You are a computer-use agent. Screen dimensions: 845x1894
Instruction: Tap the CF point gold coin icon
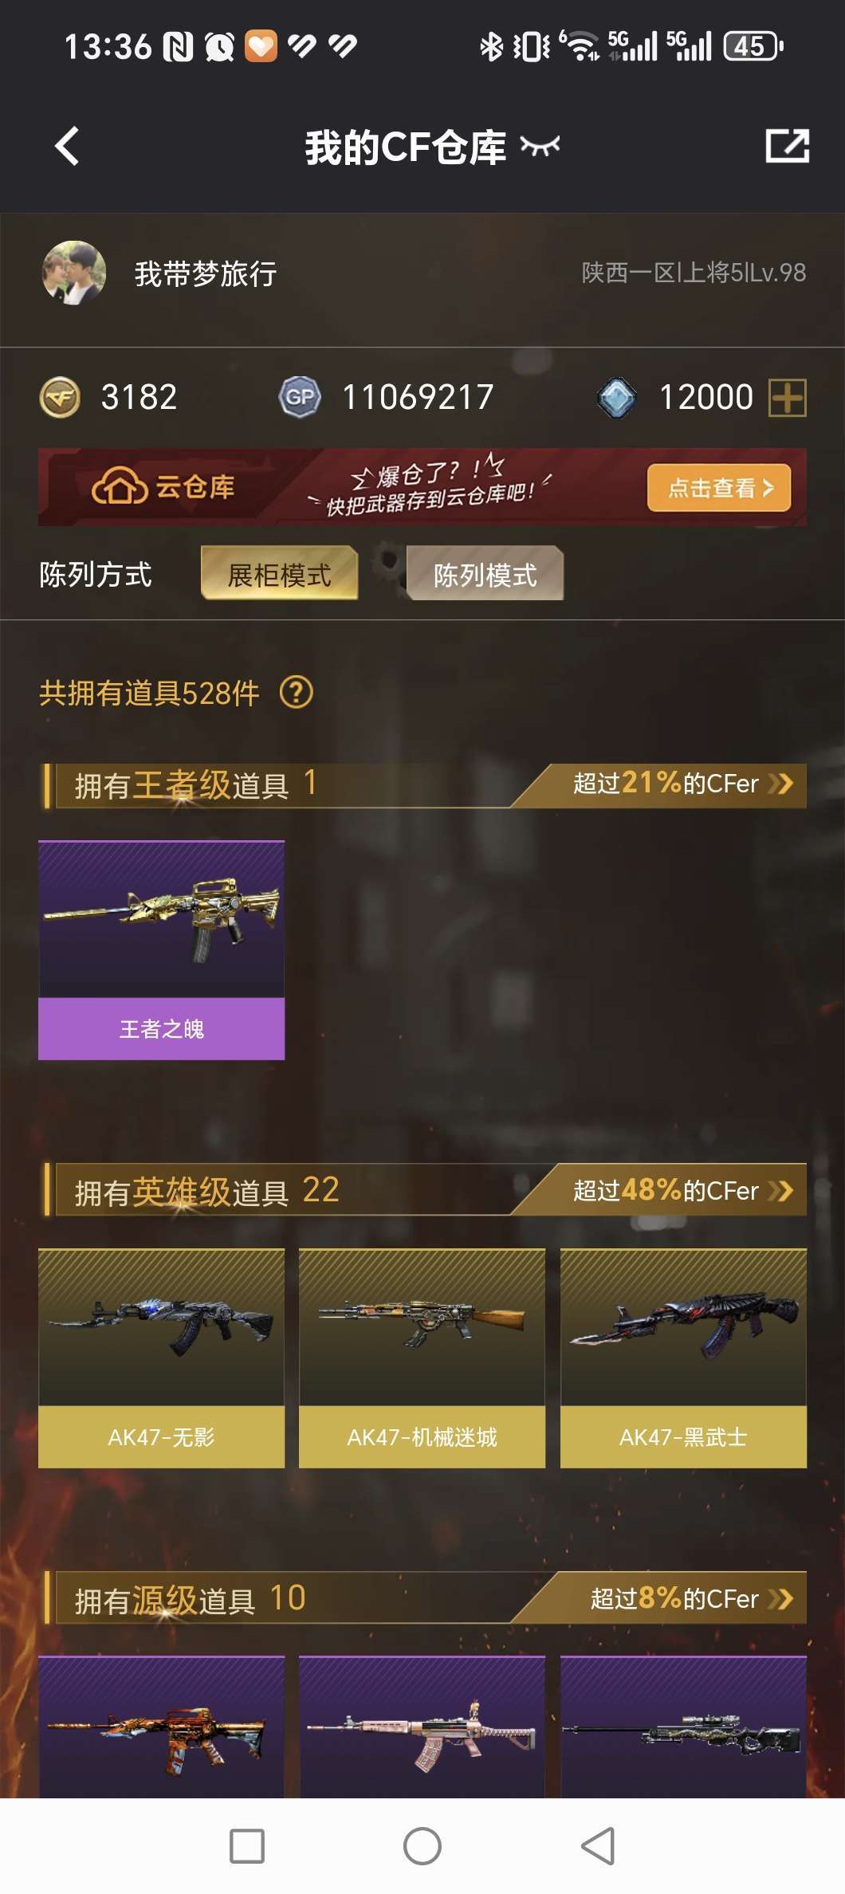point(60,397)
